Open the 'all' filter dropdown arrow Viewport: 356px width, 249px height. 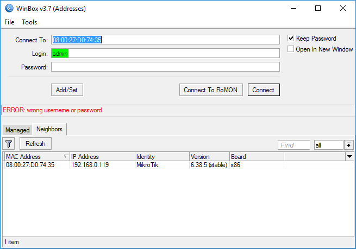349,145
